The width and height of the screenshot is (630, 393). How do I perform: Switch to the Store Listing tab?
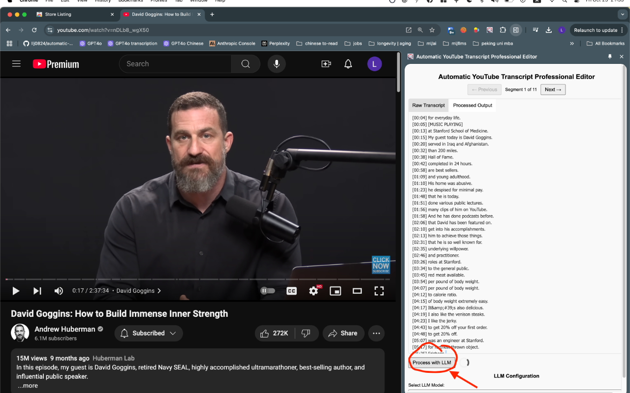tap(74, 14)
